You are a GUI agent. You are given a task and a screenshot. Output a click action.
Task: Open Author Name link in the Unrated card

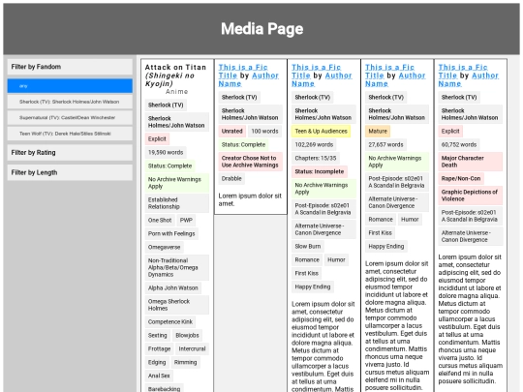(x=249, y=79)
